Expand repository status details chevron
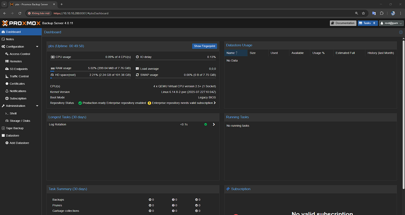The width and height of the screenshot is (405, 215). [215, 103]
